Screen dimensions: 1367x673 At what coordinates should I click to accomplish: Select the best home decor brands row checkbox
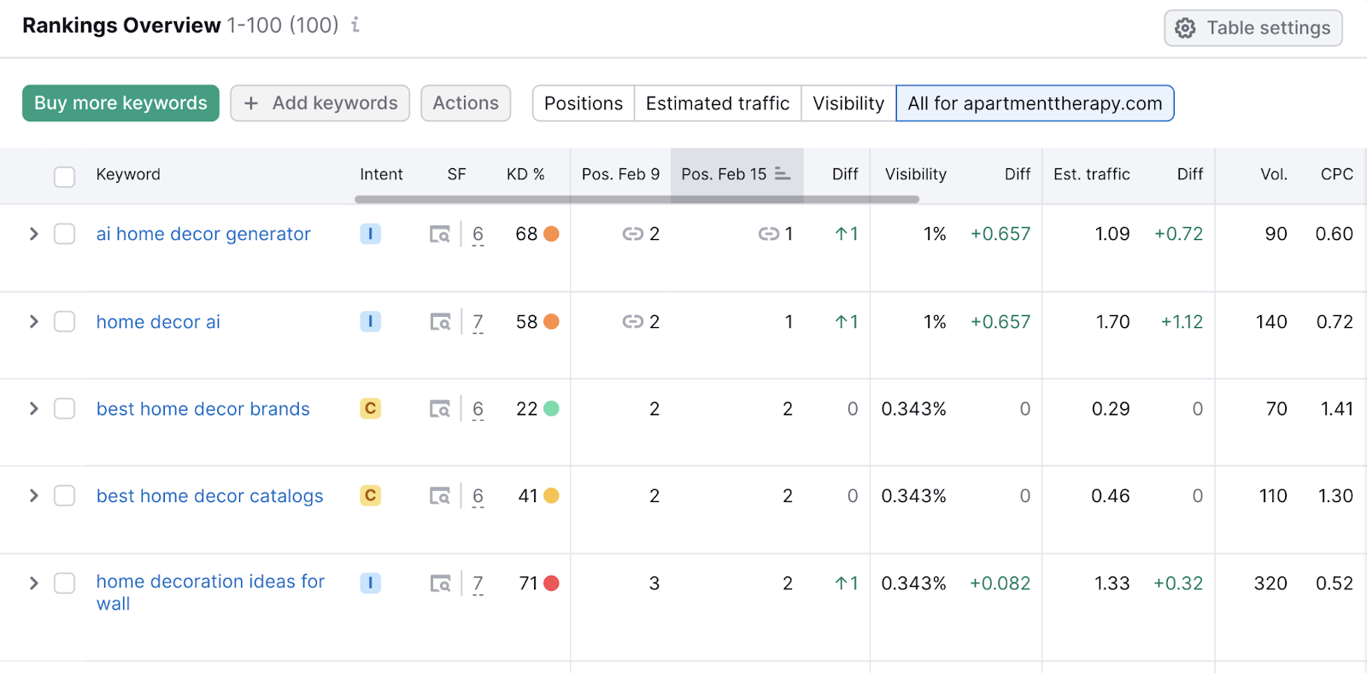[64, 409]
